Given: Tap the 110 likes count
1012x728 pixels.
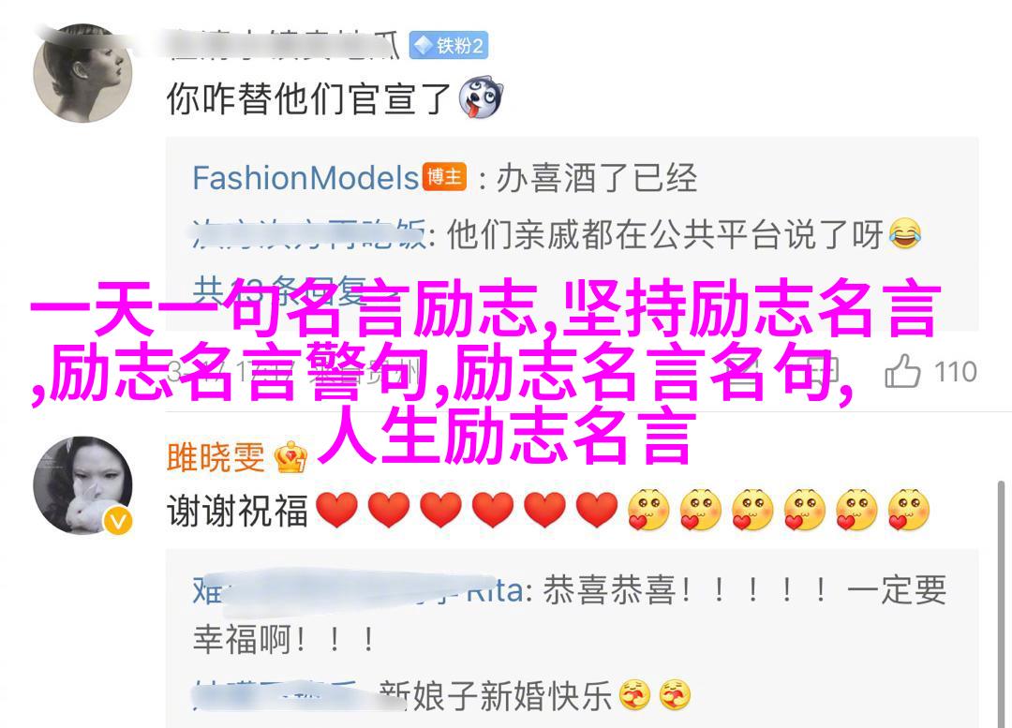Looking at the screenshot, I should [956, 372].
